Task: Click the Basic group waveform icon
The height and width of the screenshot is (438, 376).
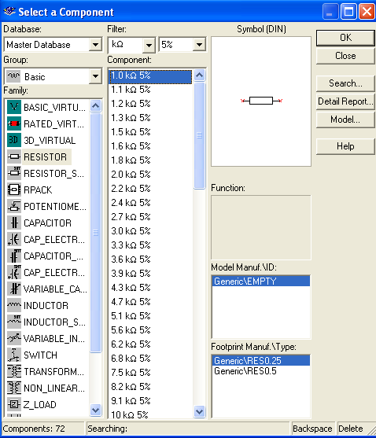Action: click(13, 76)
